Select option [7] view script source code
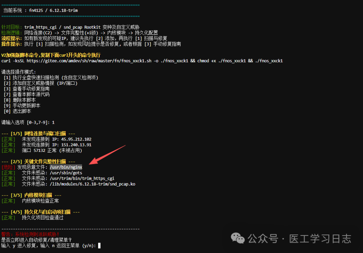Screen dimensions: 363x253 coord(27,94)
